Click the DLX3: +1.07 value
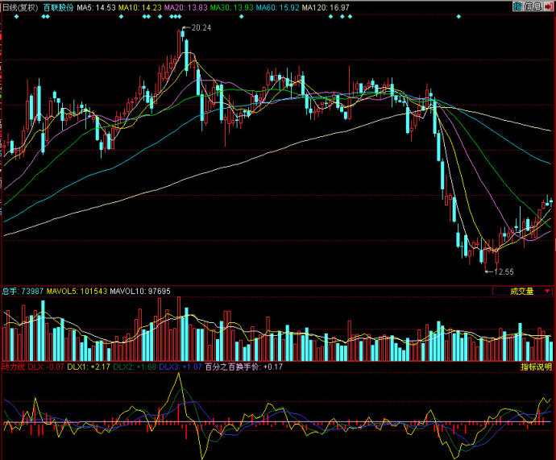 [x=180, y=367]
